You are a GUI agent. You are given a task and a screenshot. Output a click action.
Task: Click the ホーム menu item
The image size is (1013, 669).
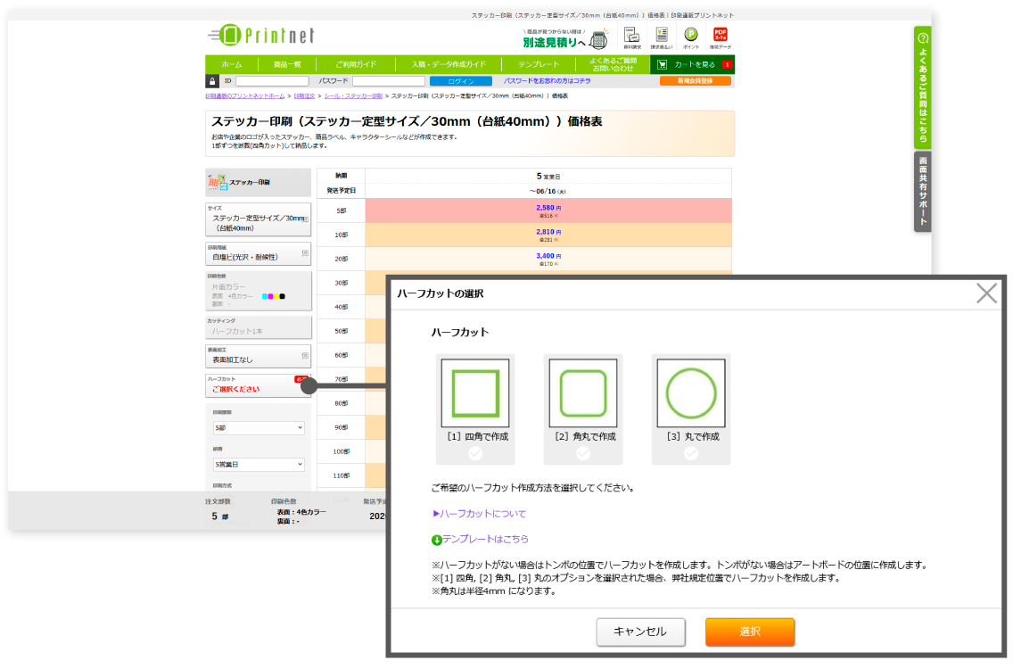point(231,64)
